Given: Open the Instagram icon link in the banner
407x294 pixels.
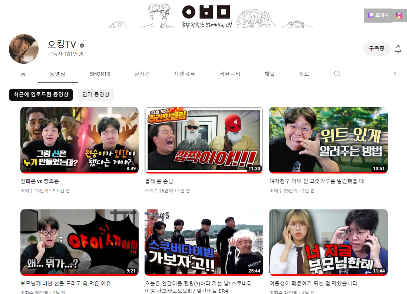Looking at the screenshot, I should [x=399, y=16].
